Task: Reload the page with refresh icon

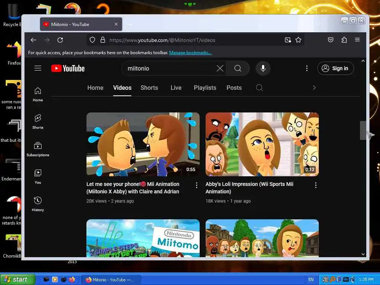Action: pyautogui.click(x=60, y=40)
